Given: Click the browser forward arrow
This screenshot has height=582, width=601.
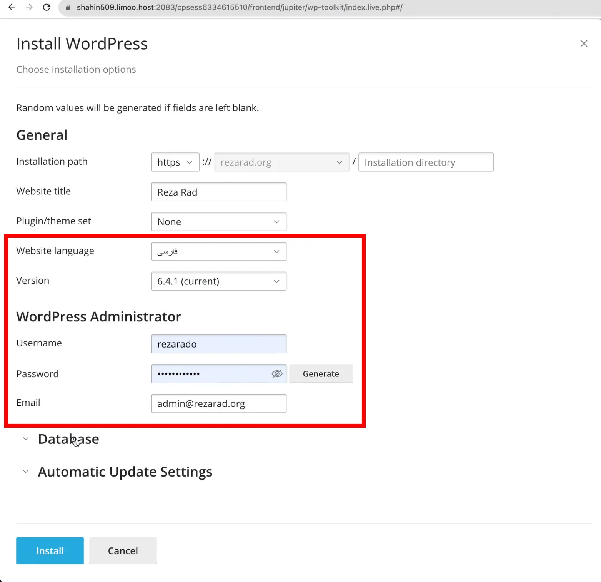Looking at the screenshot, I should (x=29, y=7).
